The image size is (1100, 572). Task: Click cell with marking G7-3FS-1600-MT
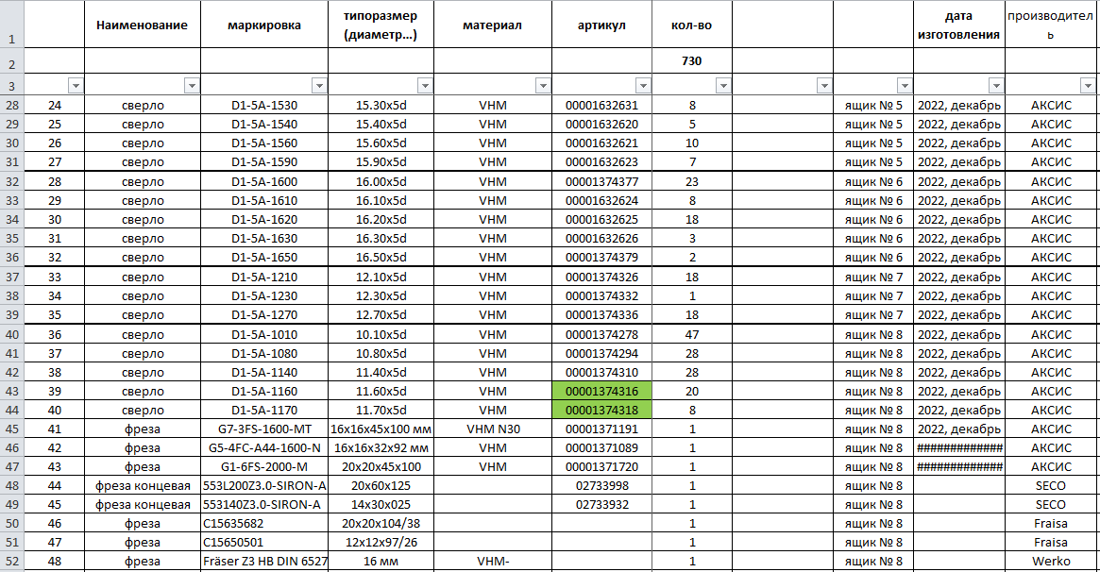pos(263,429)
